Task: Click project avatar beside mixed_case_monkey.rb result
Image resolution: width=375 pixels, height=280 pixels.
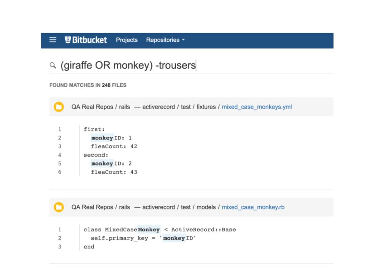Action: (59, 207)
